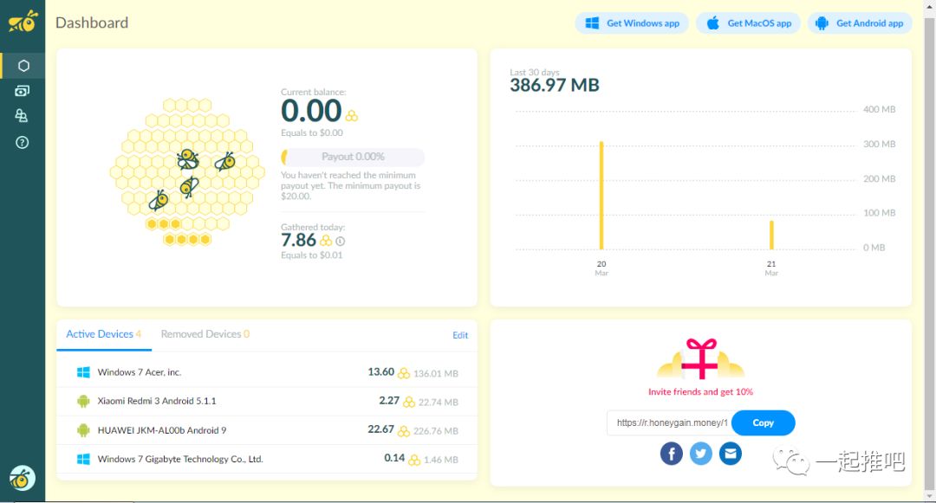The width and height of the screenshot is (936, 503).
Task: Select the 21 Mar traffic bar in chart
Action: 771,235
